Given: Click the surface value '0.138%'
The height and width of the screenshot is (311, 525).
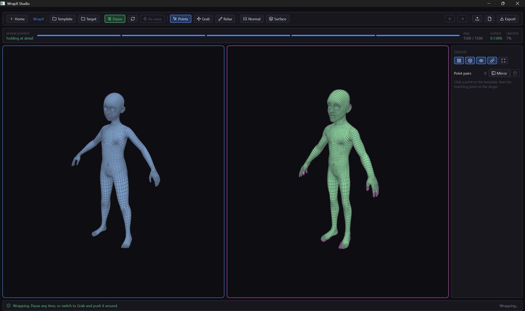Looking at the screenshot, I should click(496, 38).
